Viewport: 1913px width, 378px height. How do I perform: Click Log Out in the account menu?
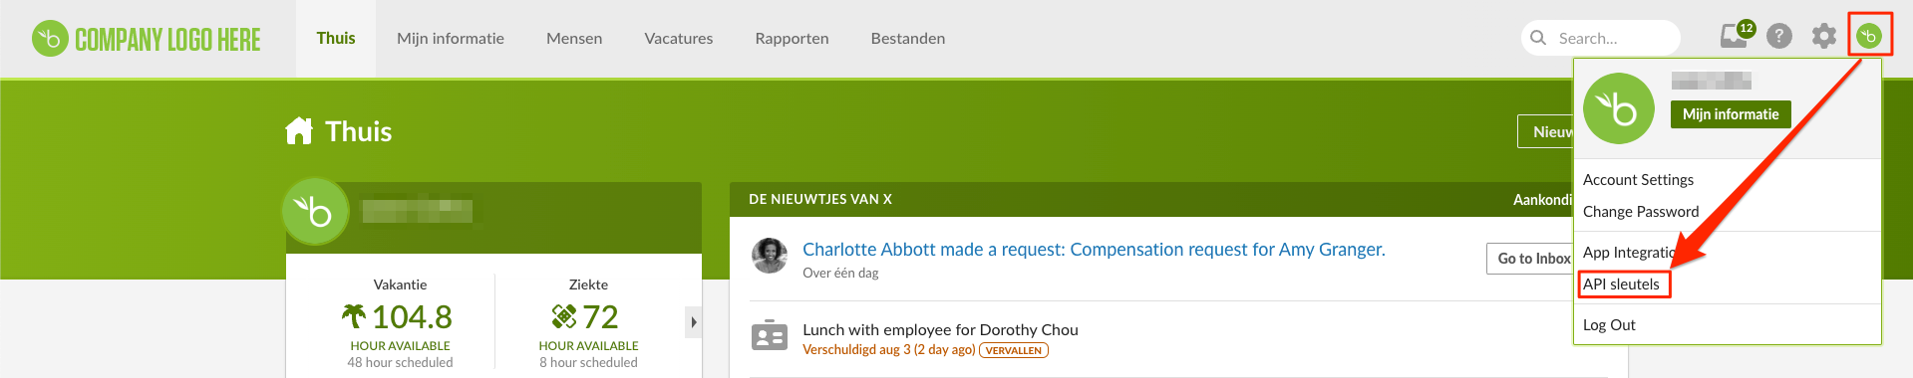pyautogui.click(x=1609, y=325)
